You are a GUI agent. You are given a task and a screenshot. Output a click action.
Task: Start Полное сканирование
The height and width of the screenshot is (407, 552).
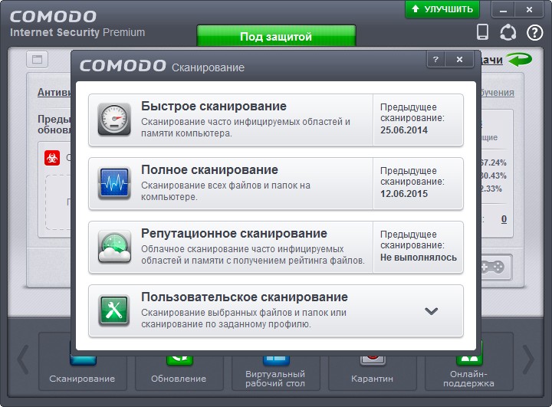tap(276, 184)
